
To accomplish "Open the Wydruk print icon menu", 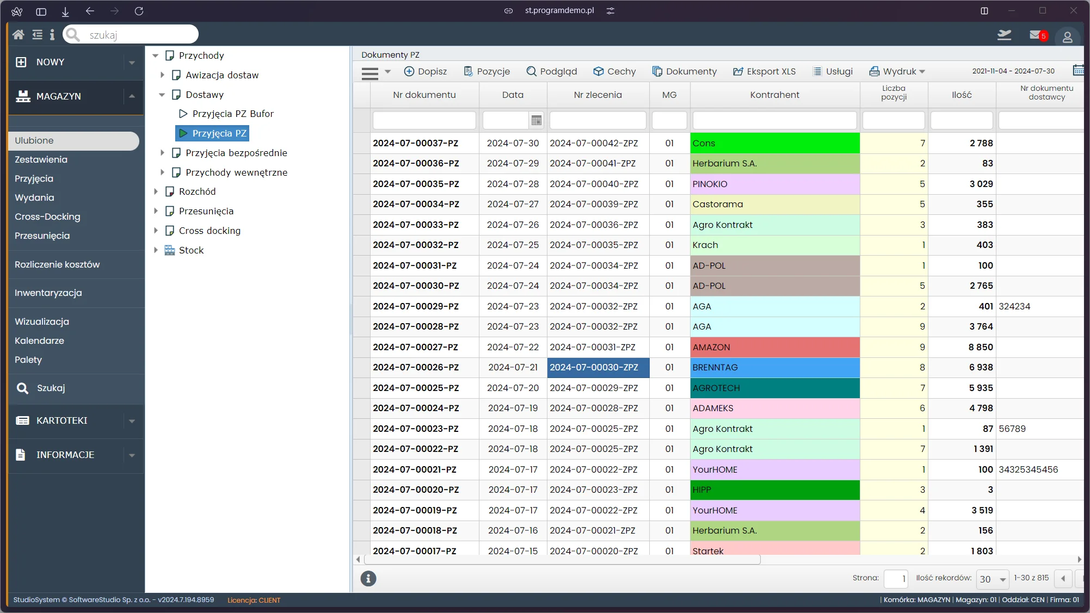I will coord(898,71).
